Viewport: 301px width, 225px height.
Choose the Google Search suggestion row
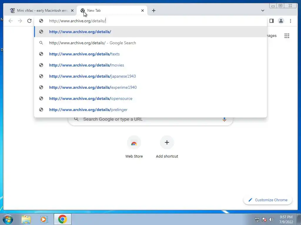tap(151, 43)
